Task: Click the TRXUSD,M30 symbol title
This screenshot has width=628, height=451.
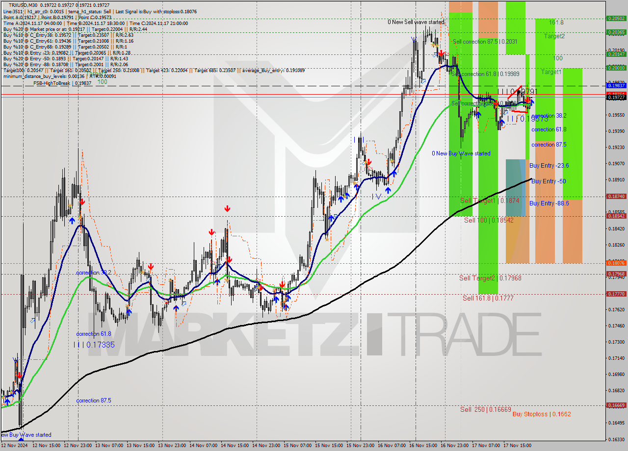Action: click(x=24, y=4)
